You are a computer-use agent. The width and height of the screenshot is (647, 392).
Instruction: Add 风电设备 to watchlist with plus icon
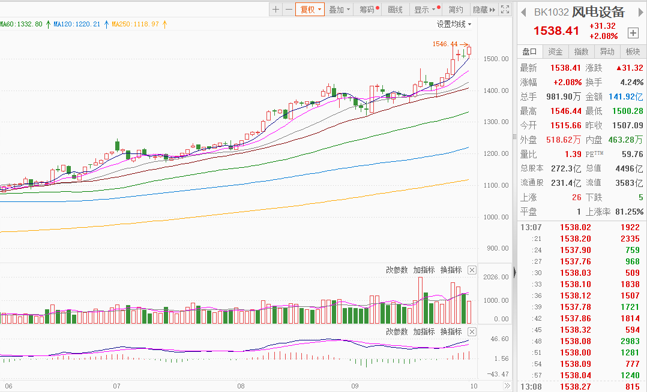point(633,32)
